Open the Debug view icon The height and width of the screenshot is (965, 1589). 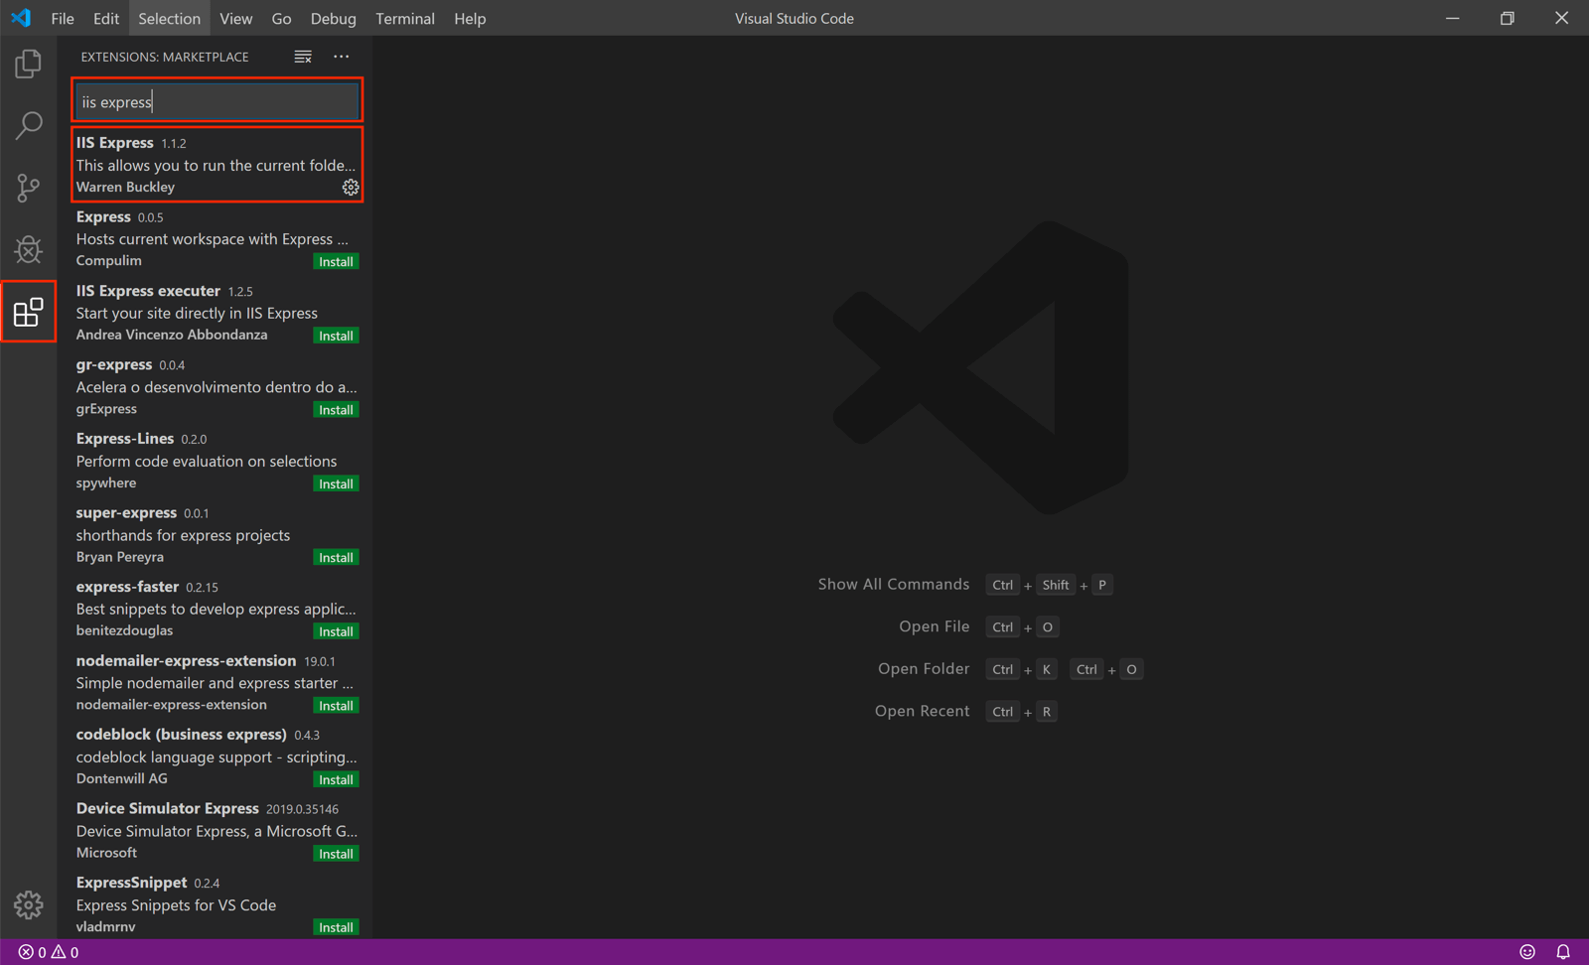(28, 249)
